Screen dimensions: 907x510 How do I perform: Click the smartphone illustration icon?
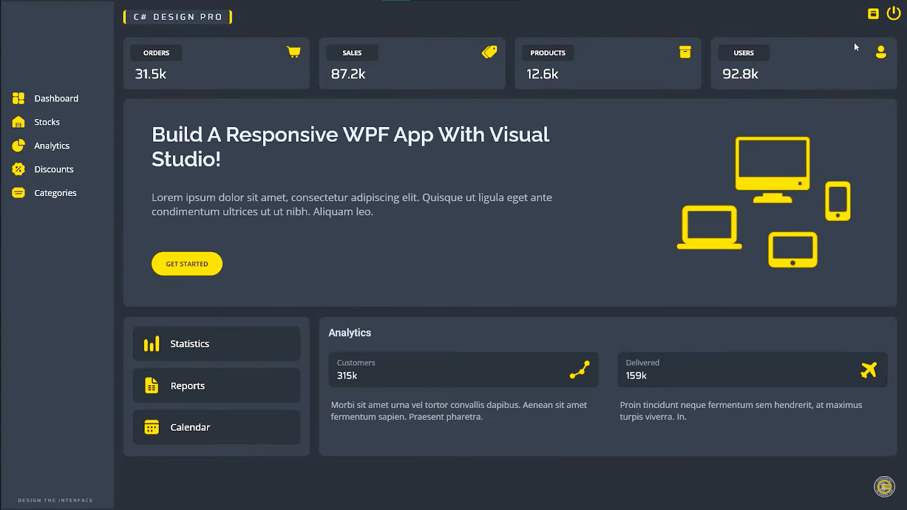coord(837,201)
